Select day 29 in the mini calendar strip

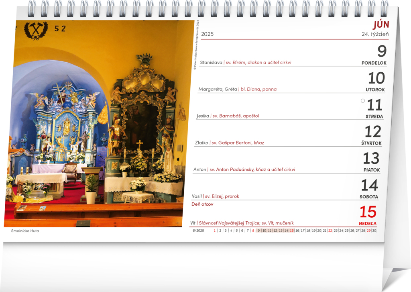(368, 231)
